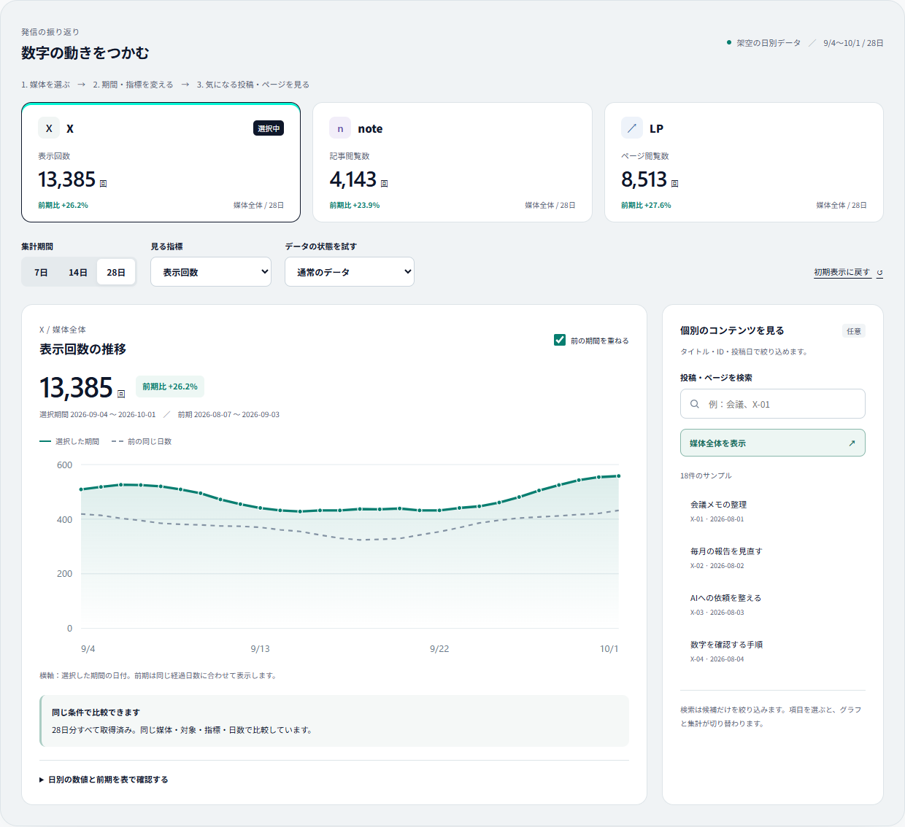Select the 会議メモの整理 sample item
Screen dimensions: 905x827
[773, 510]
